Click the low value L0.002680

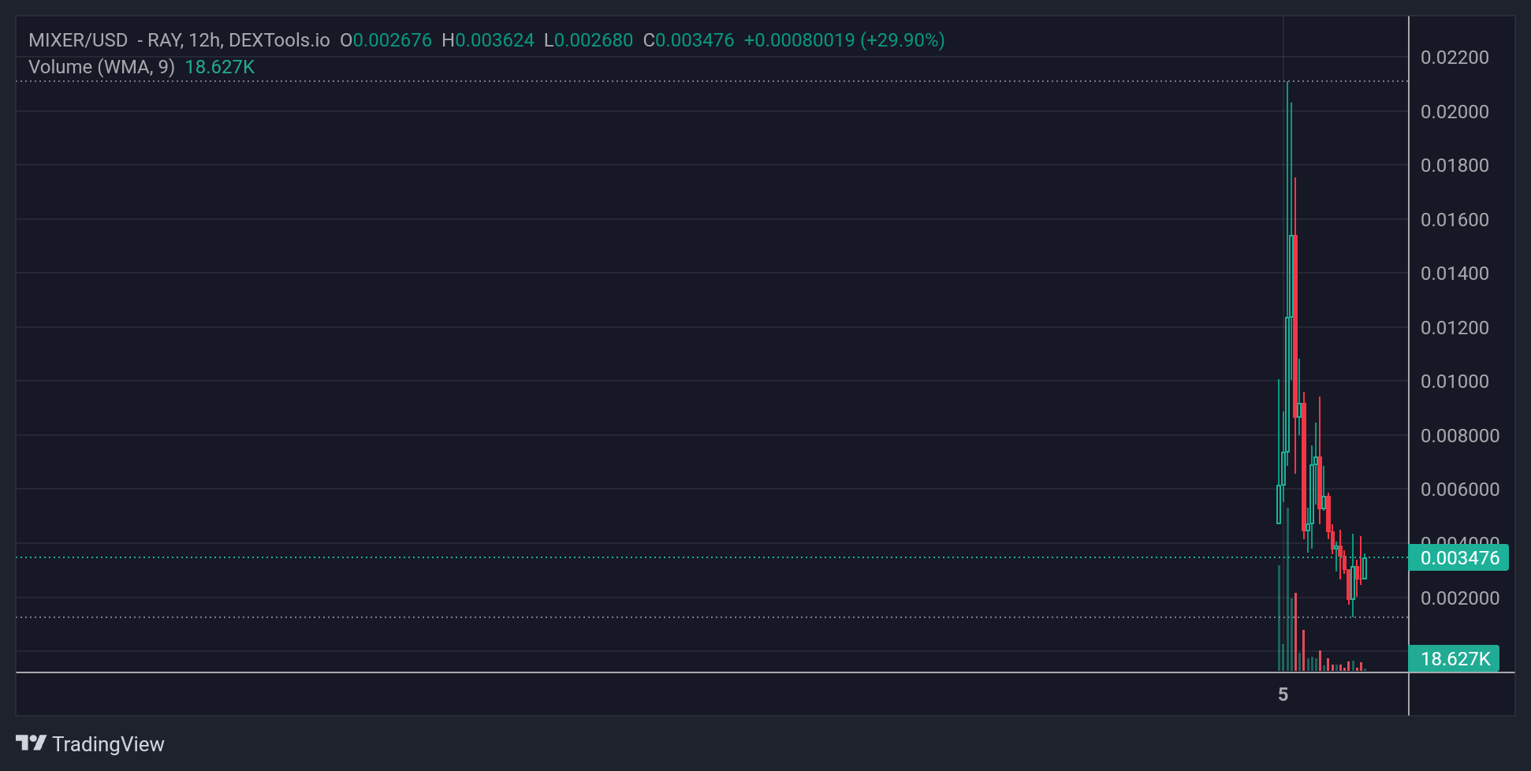click(588, 40)
